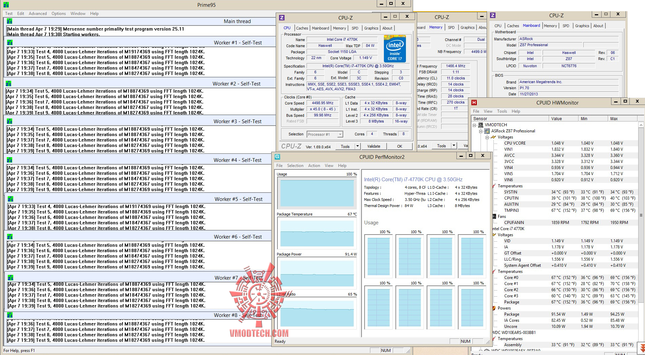Click the ASRock Z87 Professional motherboard icon
645x355 pixels.
(x=487, y=131)
